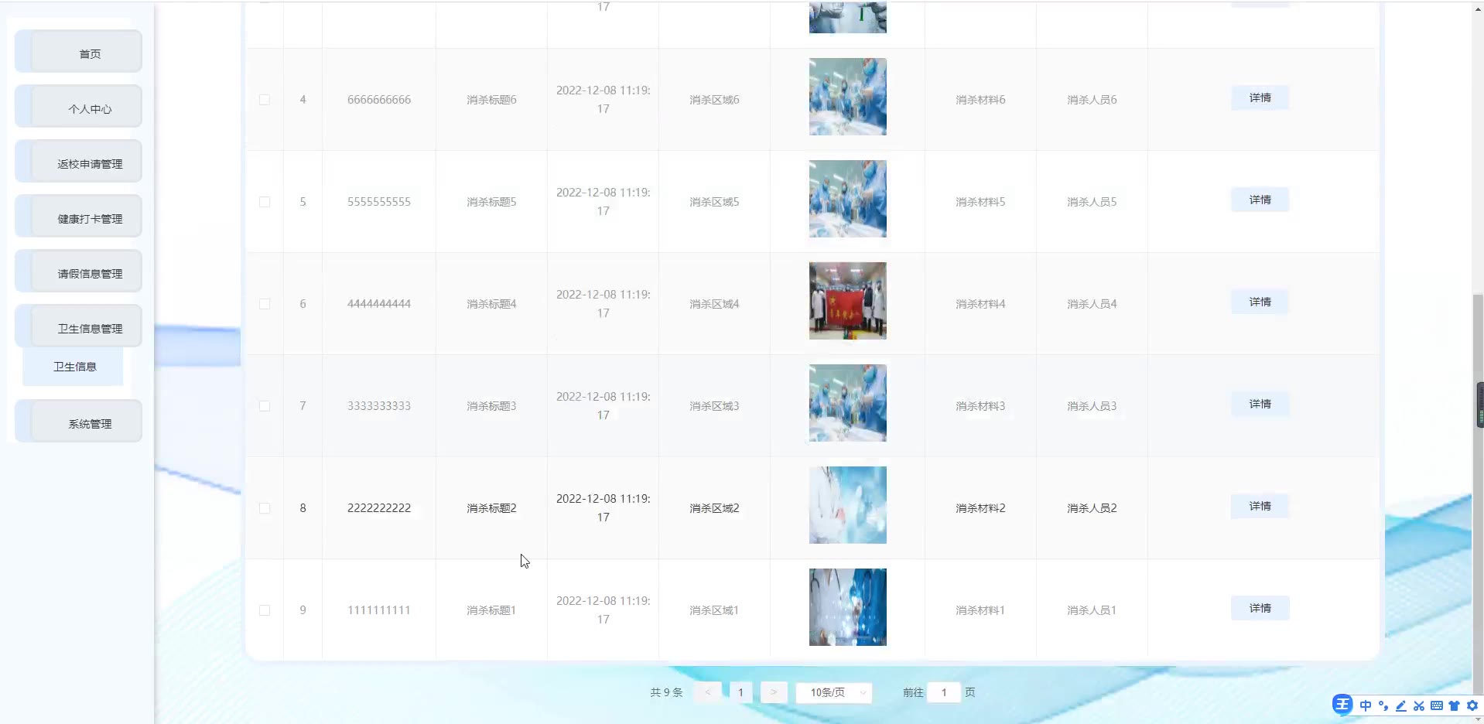Open red flag thumbnail in 消杀标题4 row
The image size is (1484, 724).
[x=848, y=301]
